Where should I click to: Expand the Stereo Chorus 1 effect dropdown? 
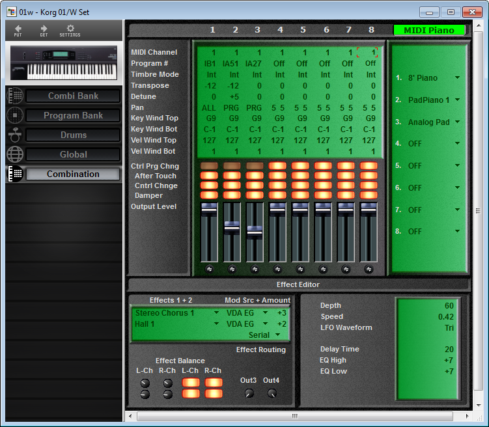[216, 312]
